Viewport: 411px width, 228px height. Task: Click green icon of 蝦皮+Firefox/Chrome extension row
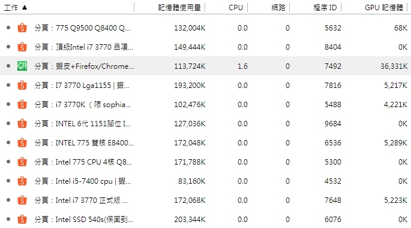tap(22, 66)
